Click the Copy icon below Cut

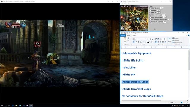click(x=128, y=40)
